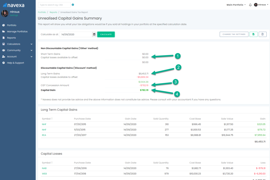Click the Portfolio pie chart icon
This screenshot has width=270, height=180.
(x=3, y=25)
